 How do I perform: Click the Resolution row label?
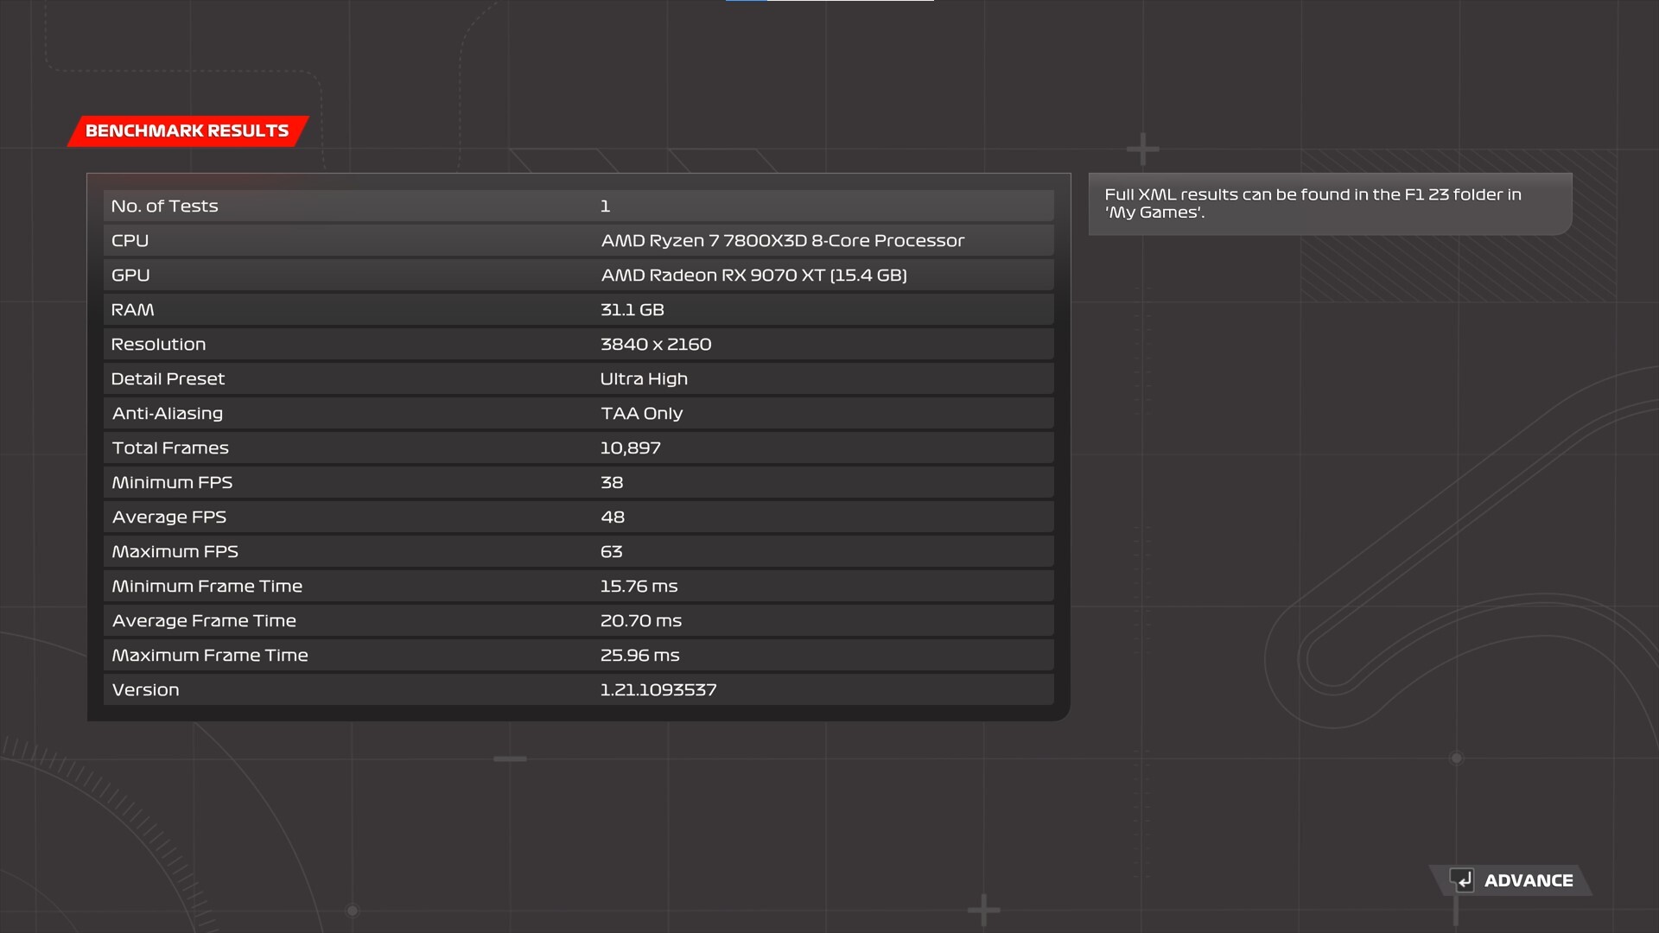coord(158,345)
